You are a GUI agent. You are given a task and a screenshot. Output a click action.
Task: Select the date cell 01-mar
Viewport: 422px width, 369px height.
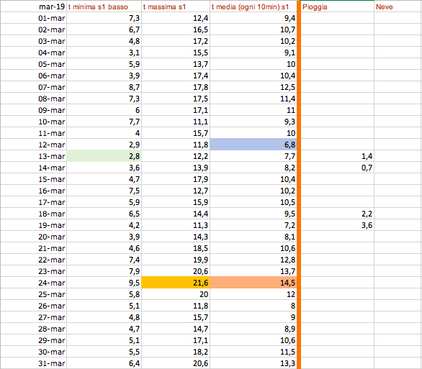(x=33, y=18)
